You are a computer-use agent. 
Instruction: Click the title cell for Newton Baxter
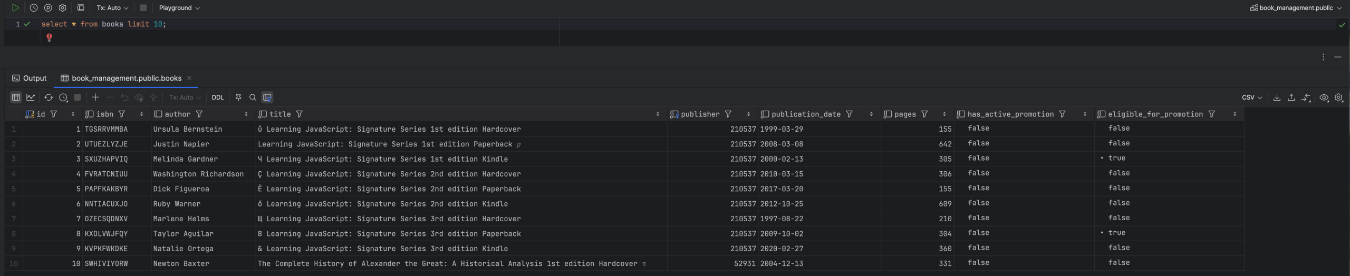pyautogui.click(x=447, y=263)
